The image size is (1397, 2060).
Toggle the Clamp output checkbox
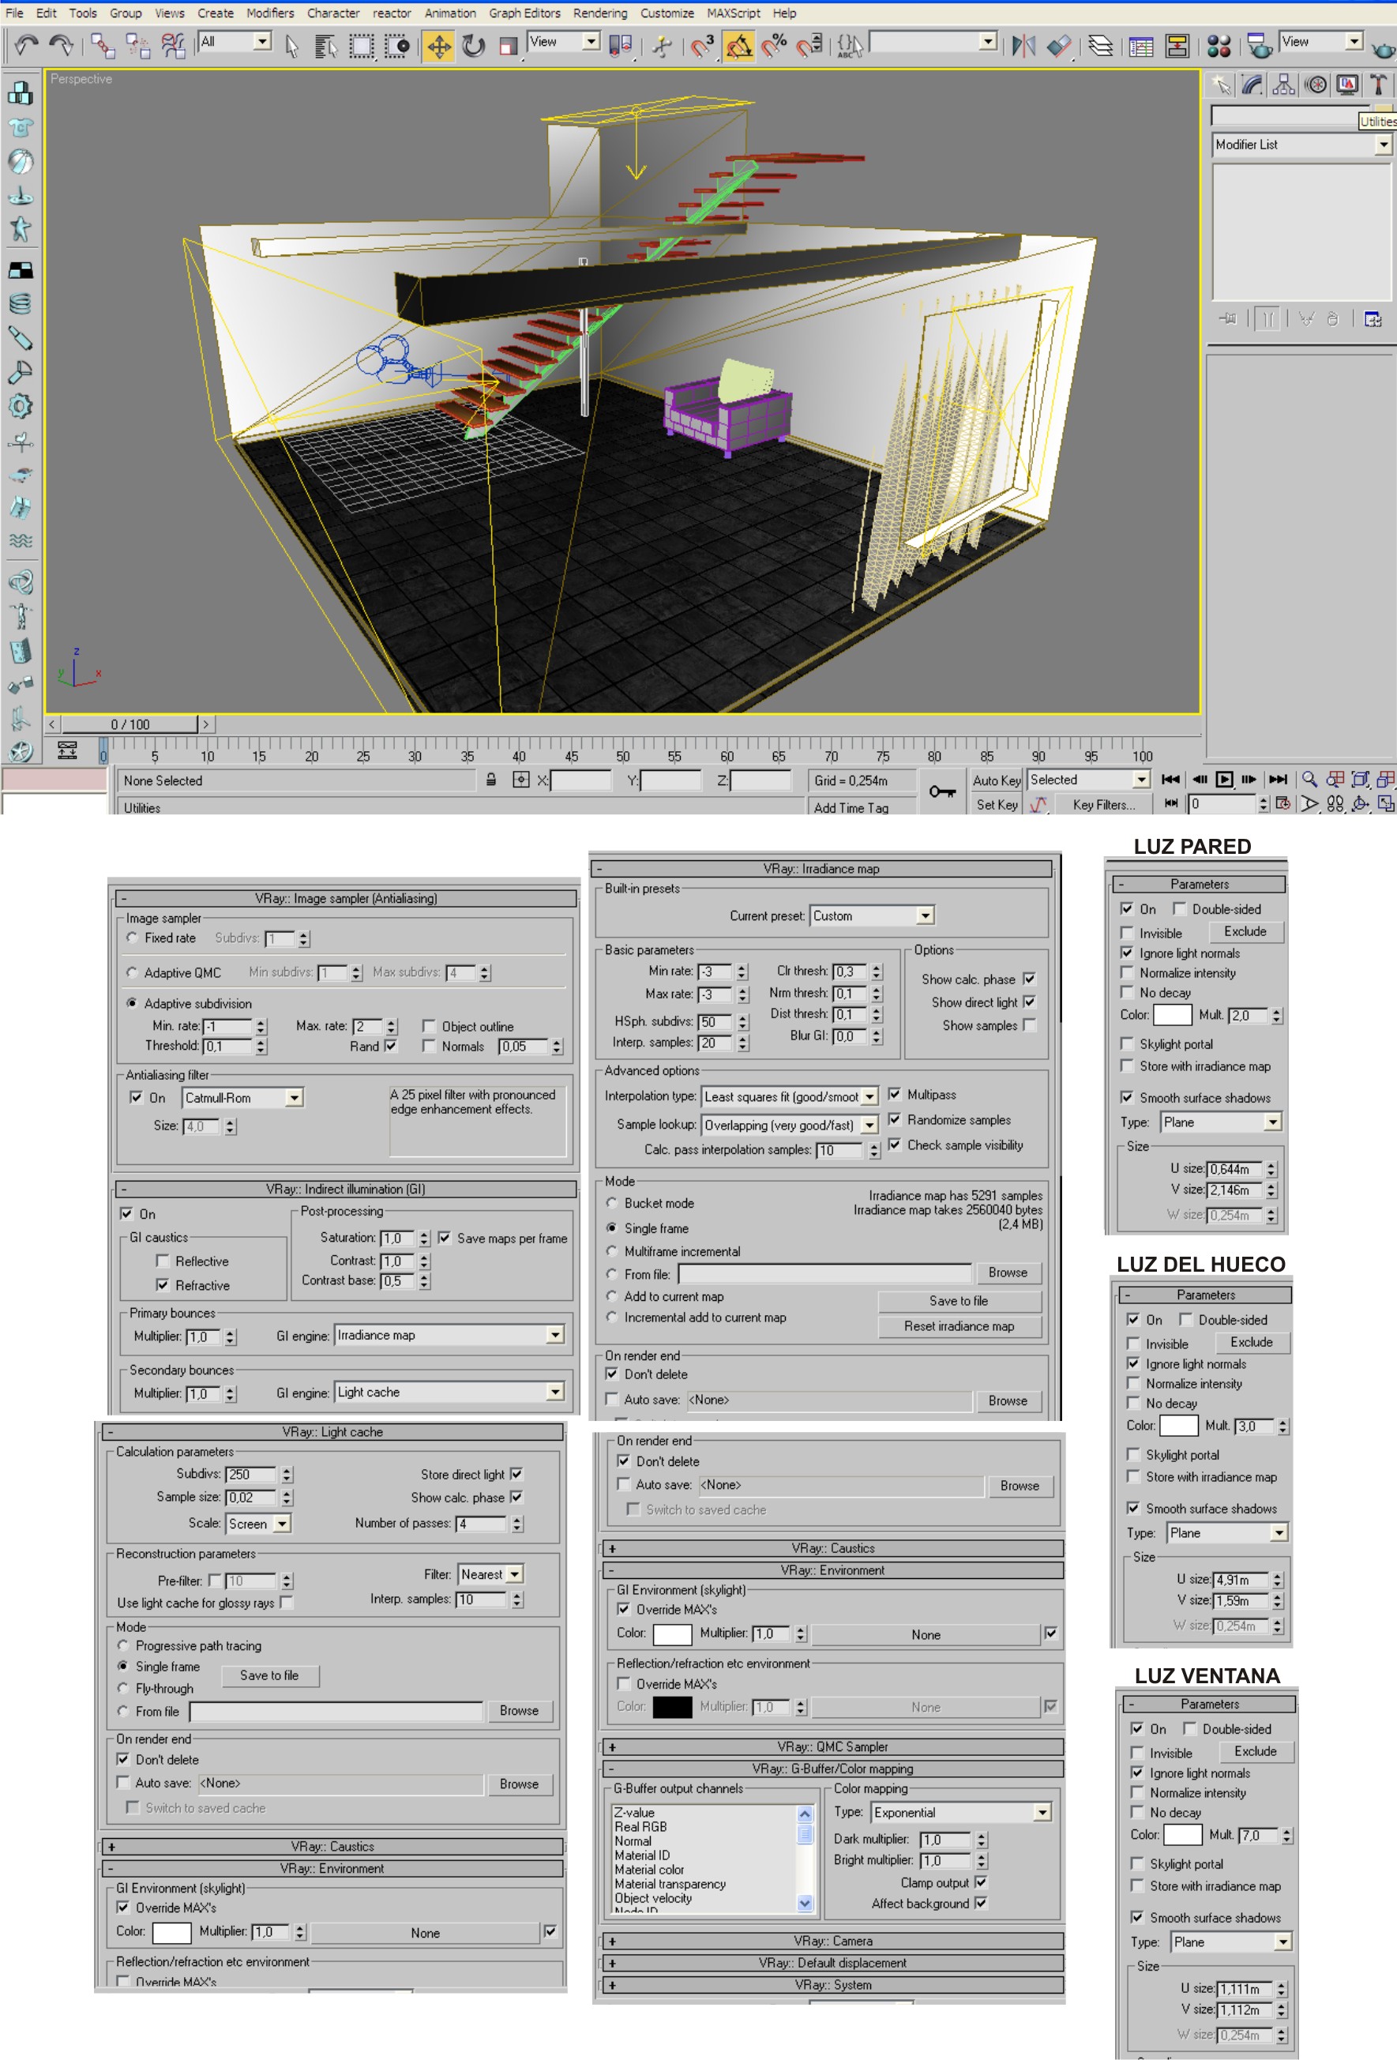click(x=980, y=1881)
